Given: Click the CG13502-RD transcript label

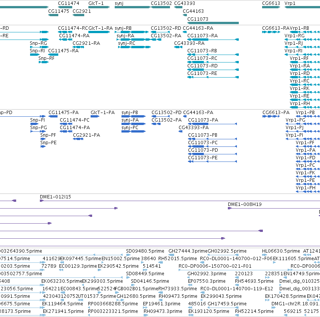Looking at the screenshot, I should [x=166, y=28].
